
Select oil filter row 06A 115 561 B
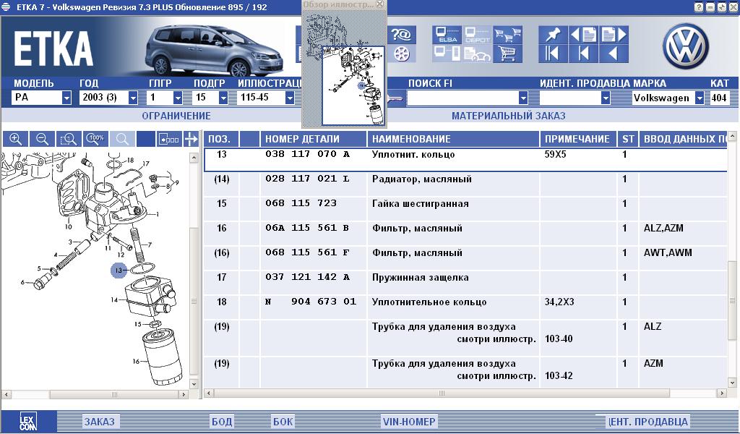[465, 233]
